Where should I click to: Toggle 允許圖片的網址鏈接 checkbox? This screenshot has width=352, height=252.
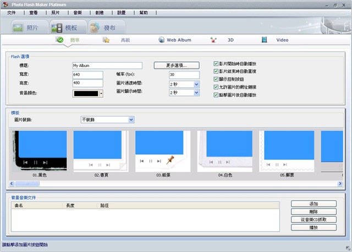tap(216, 87)
